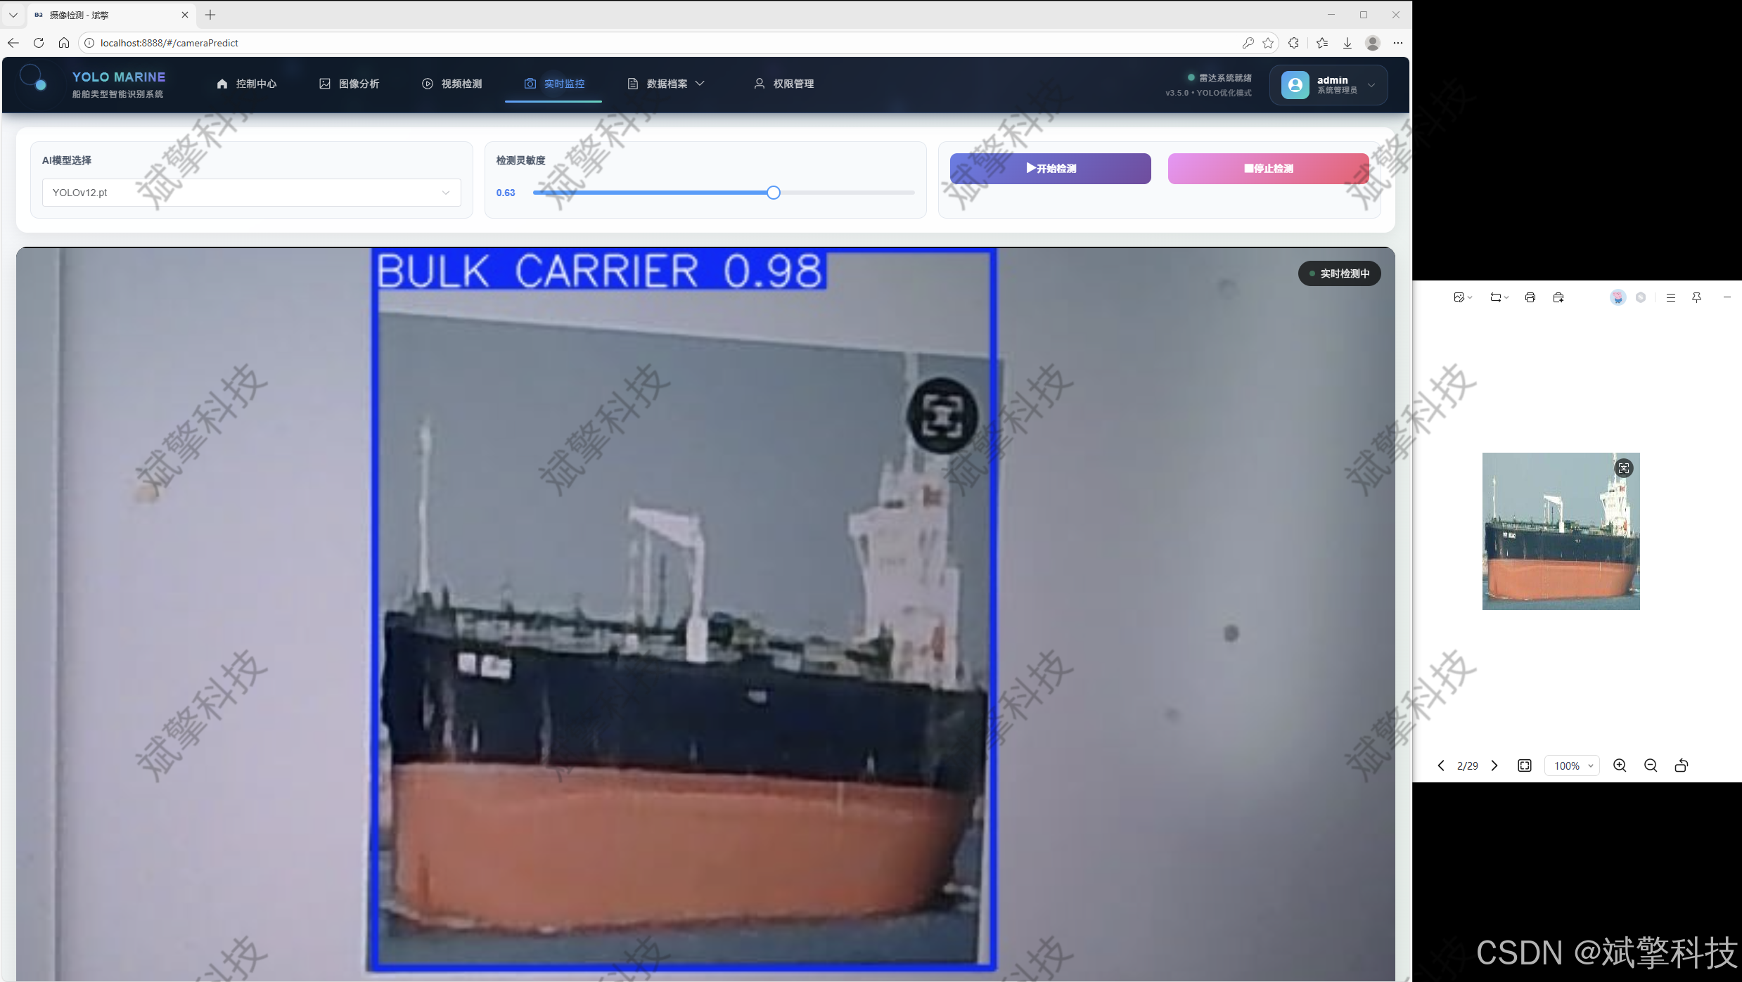
Task: Expand the 数据档案 menu
Action: click(x=666, y=84)
